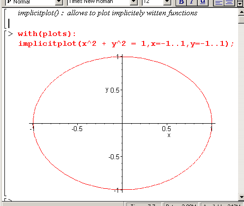The image size is (244, 206).
Task: Click the scrollbar down arrow
Action: coord(241,197)
